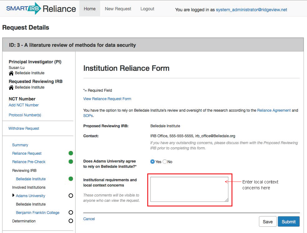Go to the Home tab
Viewport: 307px width, 233px height.
point(90,9)
